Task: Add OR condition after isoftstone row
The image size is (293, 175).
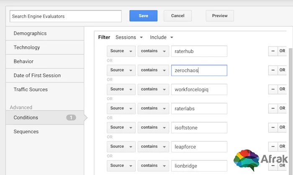Action: point(282,127)
